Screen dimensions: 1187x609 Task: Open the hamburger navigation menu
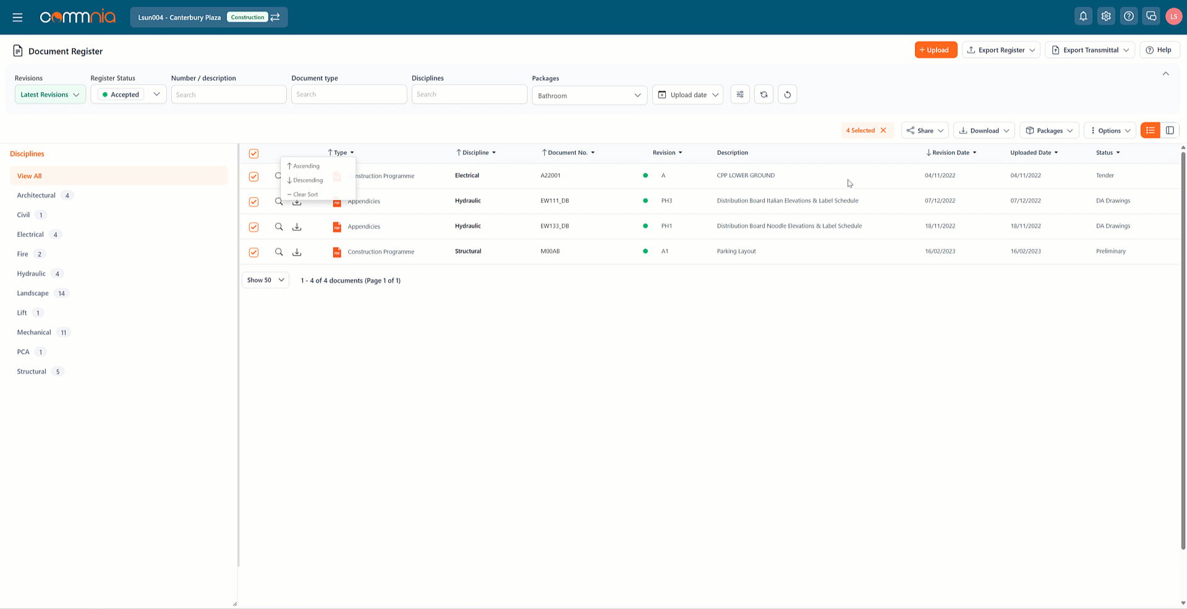tap(17, 17)
